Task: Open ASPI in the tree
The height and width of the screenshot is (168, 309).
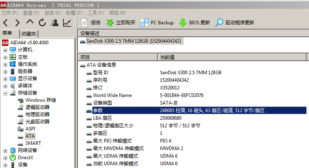Action: point(30,129)
